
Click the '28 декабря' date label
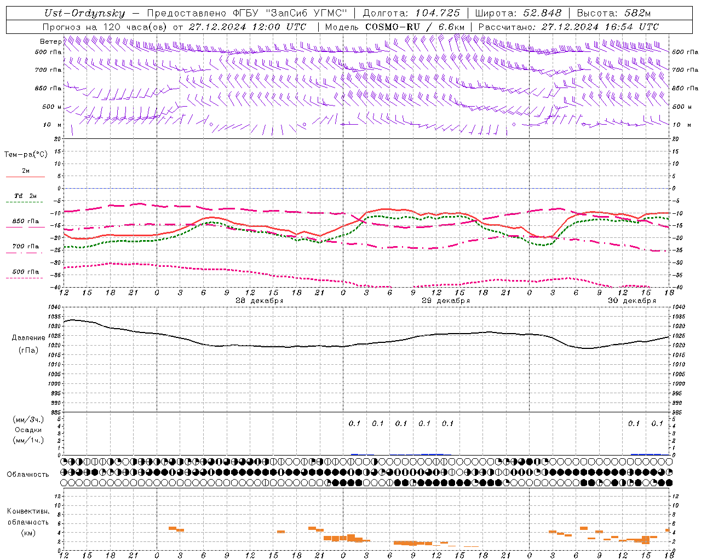coord(260,301)
